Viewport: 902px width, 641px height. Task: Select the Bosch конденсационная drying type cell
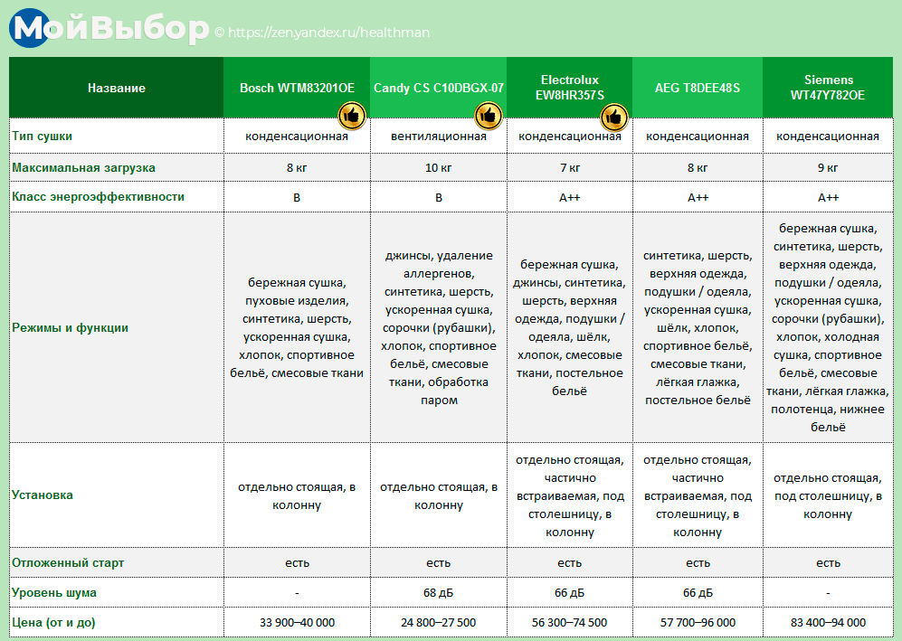pyautogui.click(x=297, y=137)
